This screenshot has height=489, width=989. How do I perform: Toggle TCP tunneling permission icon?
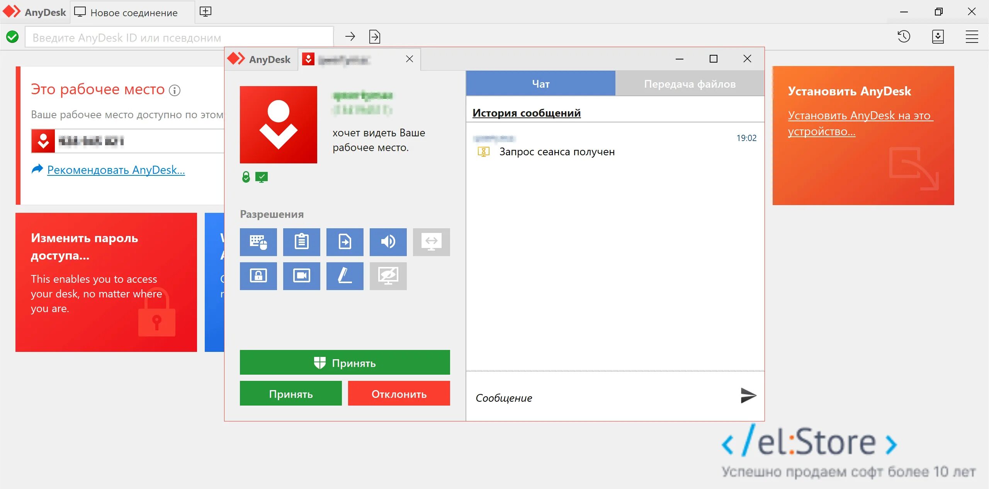(431, 242)
